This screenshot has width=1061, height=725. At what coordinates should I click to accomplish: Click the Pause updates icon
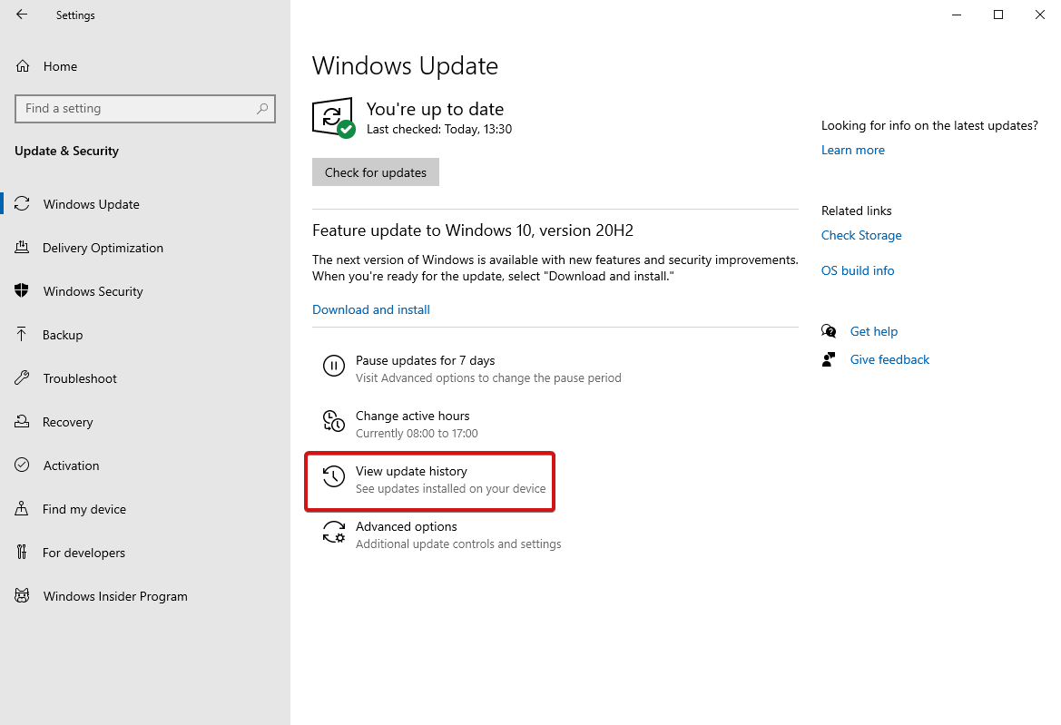pos(334,366)
